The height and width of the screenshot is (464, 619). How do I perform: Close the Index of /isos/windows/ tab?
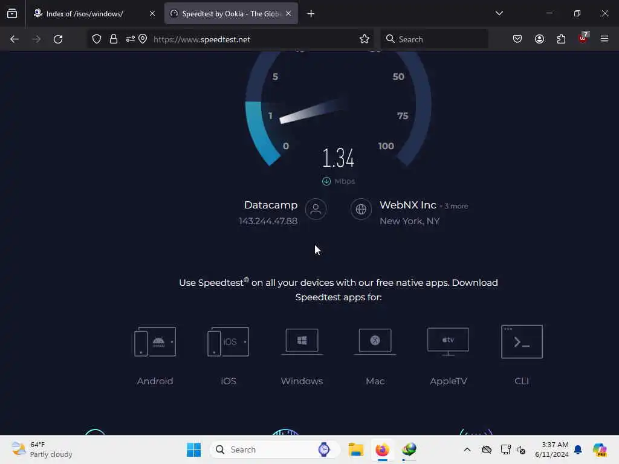(x=152, y=13)
